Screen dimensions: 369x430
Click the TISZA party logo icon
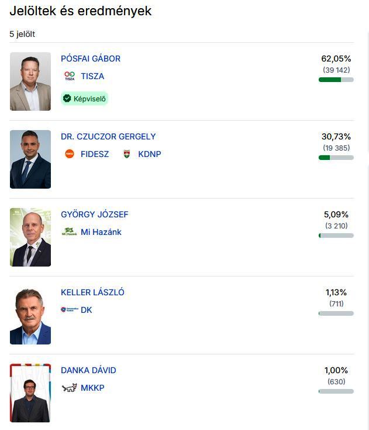click(70, 76)
